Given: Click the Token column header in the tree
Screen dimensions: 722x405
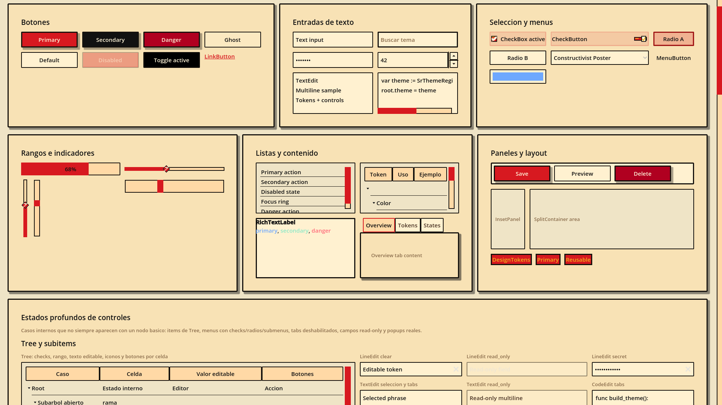Looking at the screenshot, I should [x=378, y=174].
